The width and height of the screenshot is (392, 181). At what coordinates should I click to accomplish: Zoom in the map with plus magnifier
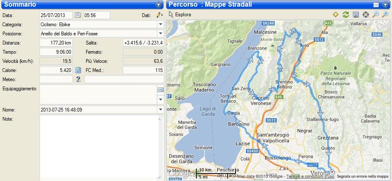click(x=385, y=15)
